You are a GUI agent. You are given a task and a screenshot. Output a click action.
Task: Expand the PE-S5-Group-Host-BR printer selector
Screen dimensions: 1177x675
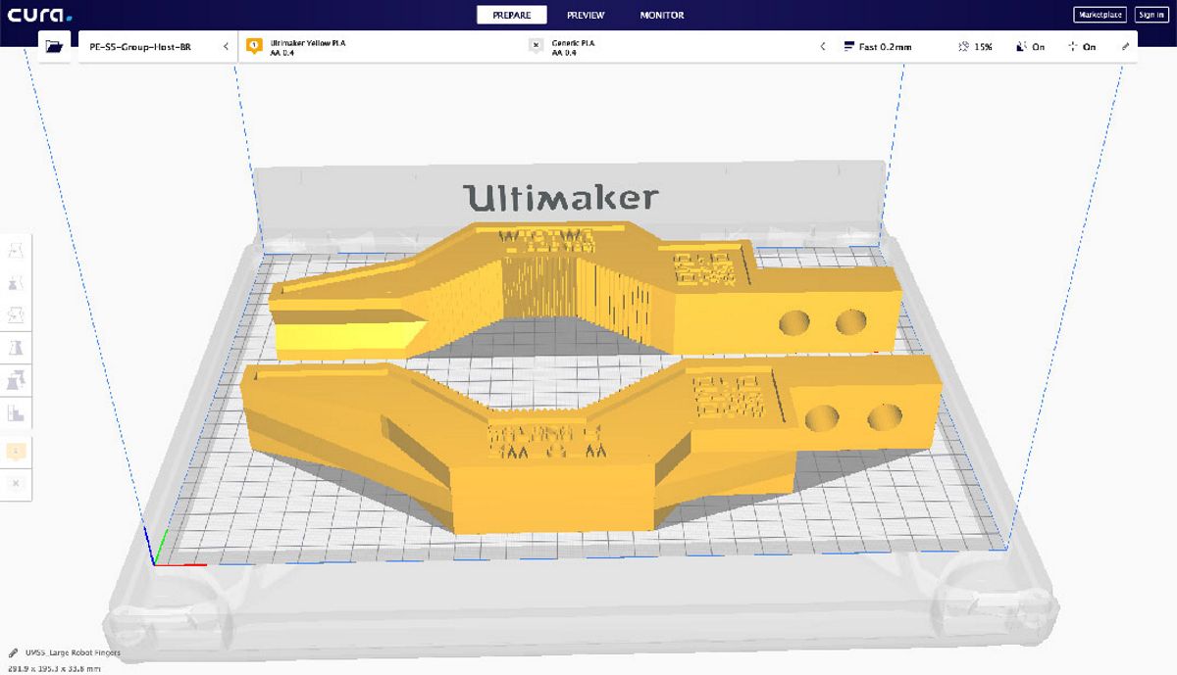pyautogui.click(x=157, y=47)
